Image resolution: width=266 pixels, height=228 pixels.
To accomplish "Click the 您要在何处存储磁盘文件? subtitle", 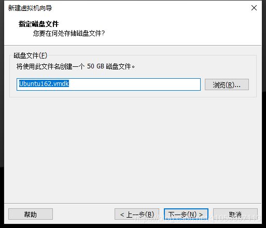I will pos(69,33).
